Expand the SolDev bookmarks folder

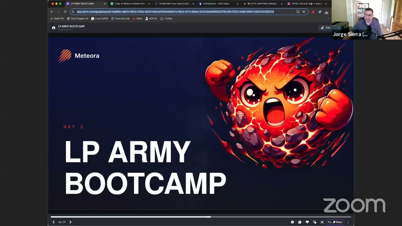166,19
